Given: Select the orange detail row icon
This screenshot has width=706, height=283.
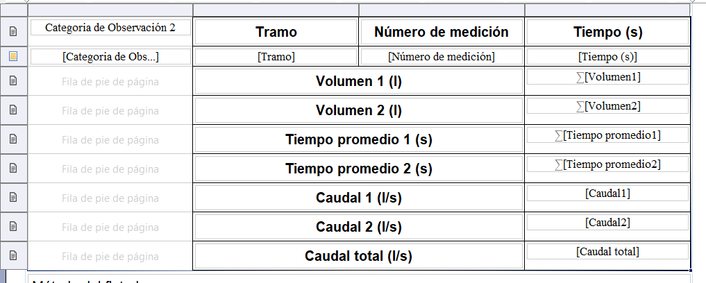Looking at the screenshot, I should pyautogui.click(x=13, y=56).
